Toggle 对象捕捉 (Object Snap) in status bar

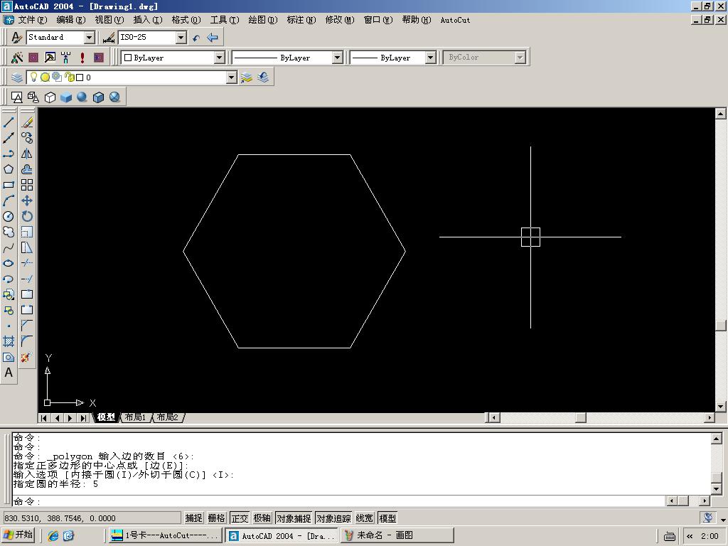(x=294, y=518)
